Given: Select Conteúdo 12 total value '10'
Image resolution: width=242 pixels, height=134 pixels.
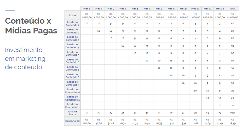Looking at the screenshot, I should [x=232, y=105].
